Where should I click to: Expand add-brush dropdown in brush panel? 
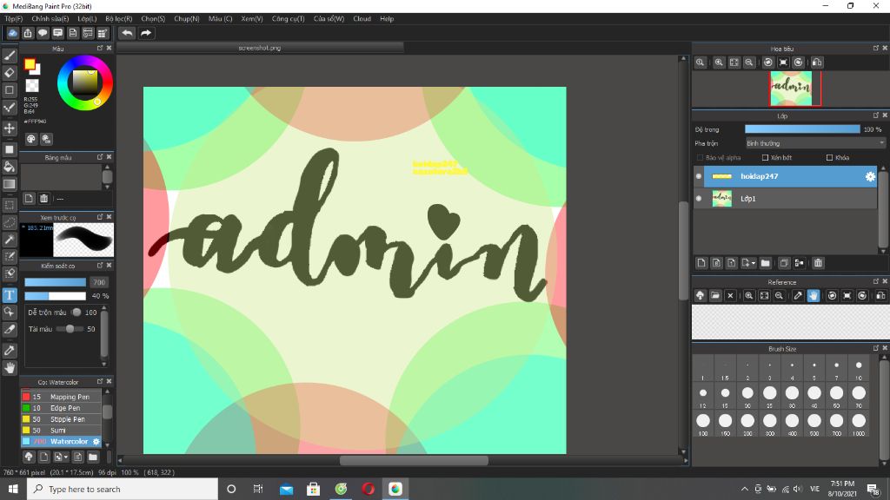pyautogui.click(x=66, y=457)
